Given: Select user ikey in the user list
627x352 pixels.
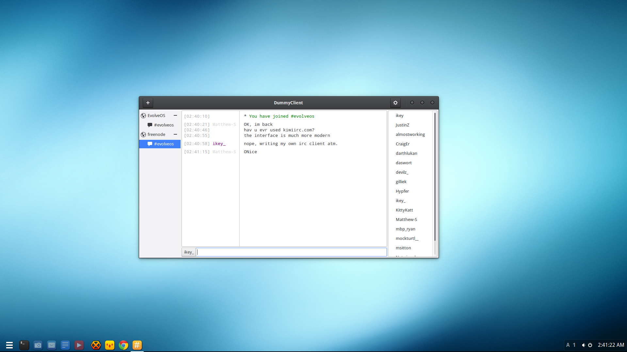Looking at the screenshot, I should 399,116.
